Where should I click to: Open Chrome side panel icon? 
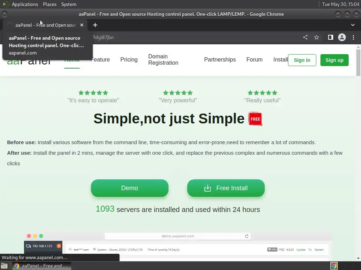point(330,37)
